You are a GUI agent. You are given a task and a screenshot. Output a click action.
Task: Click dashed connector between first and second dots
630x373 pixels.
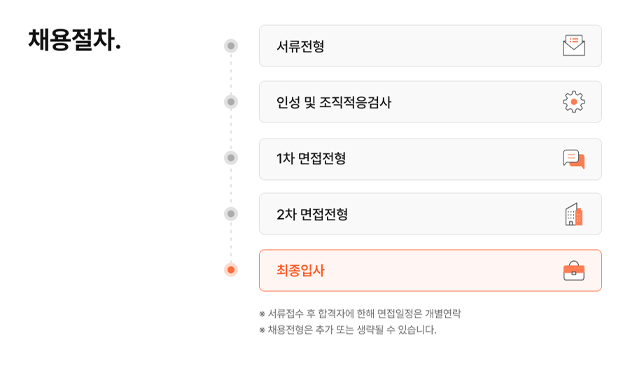pos(231,74)
